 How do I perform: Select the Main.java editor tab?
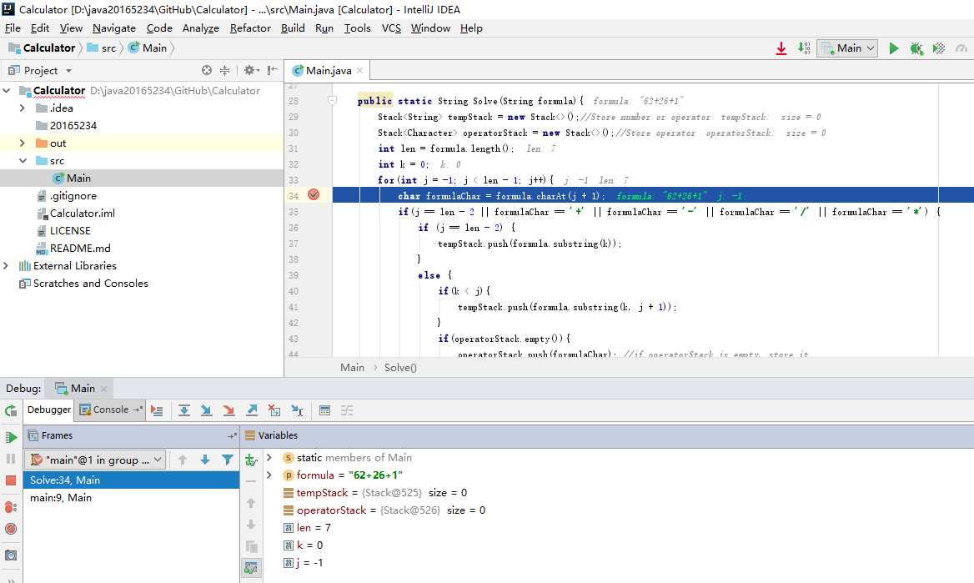[328, 70]
